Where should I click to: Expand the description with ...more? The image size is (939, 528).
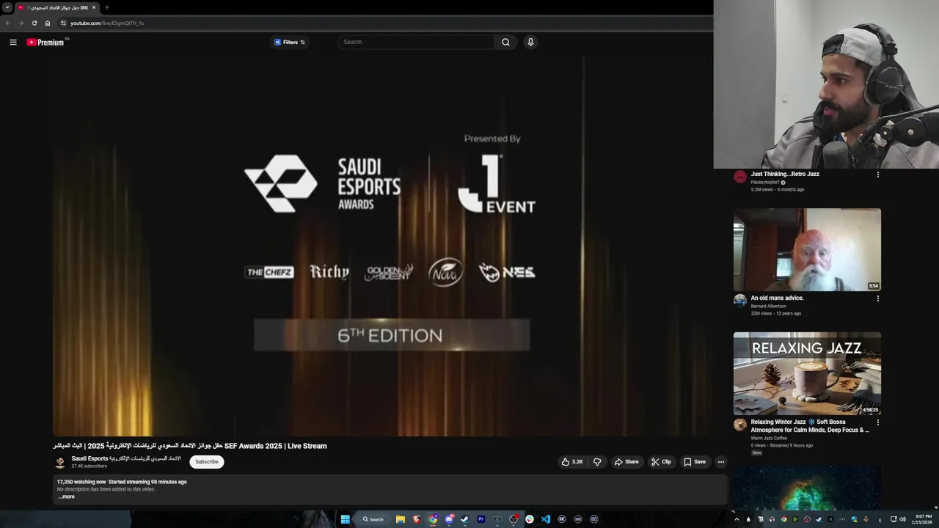pos(66,496)
